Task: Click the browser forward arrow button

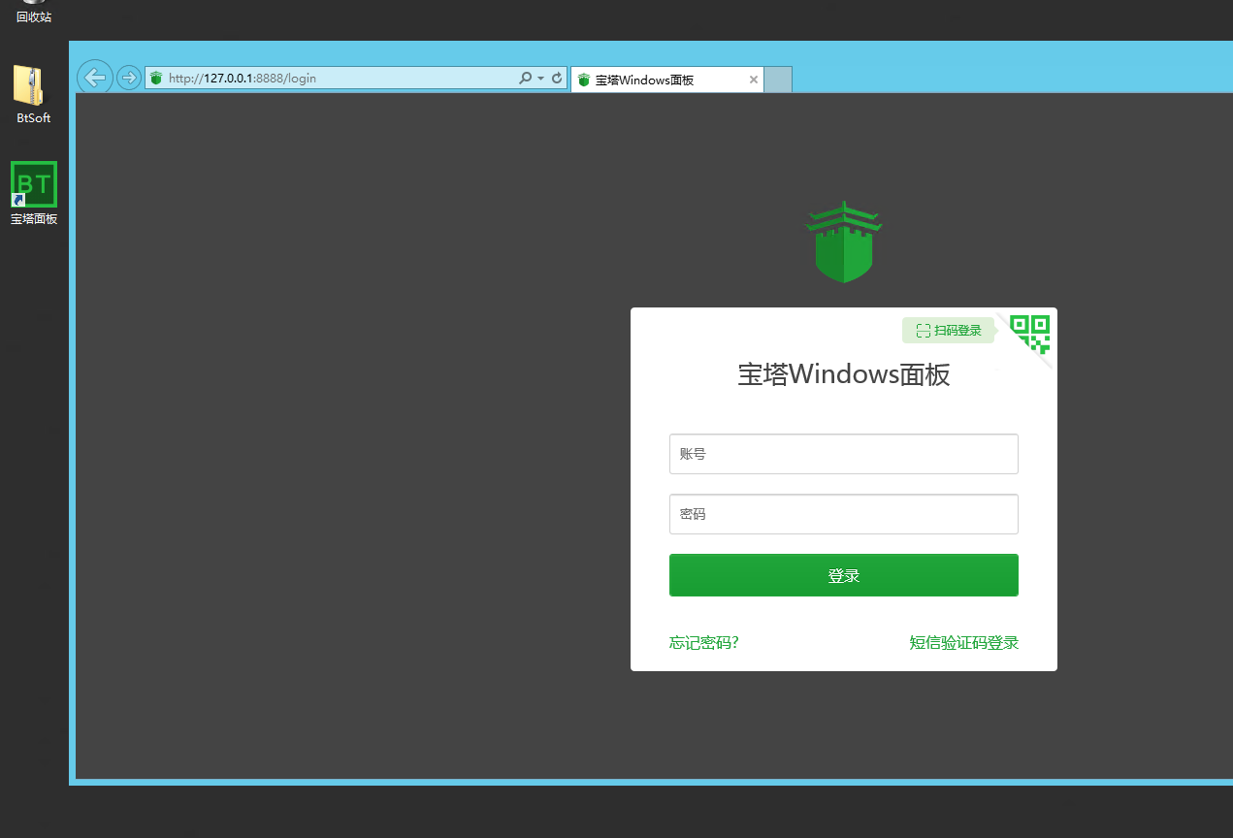Action: click(x=128, y=78)
